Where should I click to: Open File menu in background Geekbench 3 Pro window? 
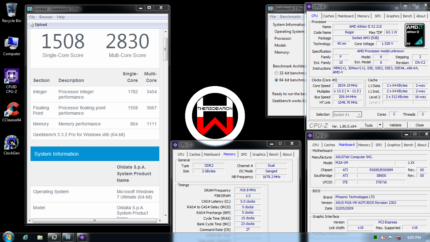pyautogui.click(x=273, y=17)
